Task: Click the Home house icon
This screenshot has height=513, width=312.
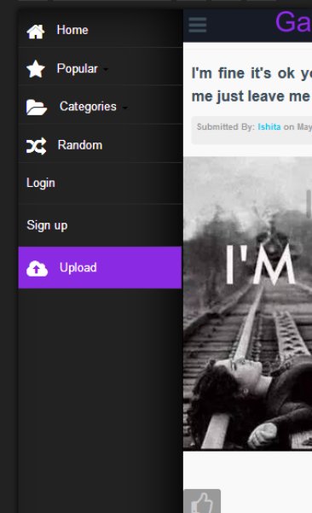Action: (x=35, y=32)
